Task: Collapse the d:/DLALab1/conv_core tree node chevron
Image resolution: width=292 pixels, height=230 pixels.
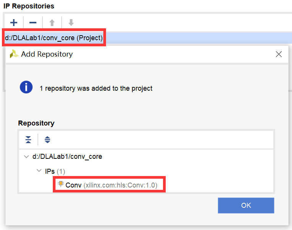Action: pos(26,157)
